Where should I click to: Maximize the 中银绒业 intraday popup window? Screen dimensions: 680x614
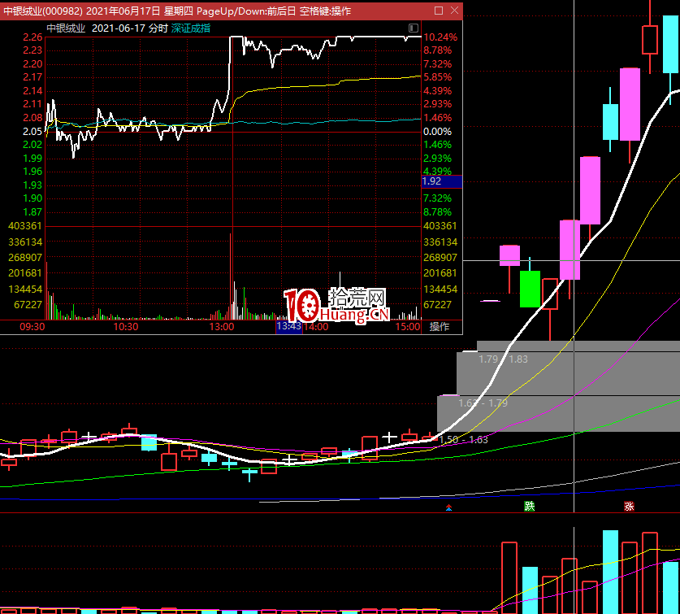(439, 11)
